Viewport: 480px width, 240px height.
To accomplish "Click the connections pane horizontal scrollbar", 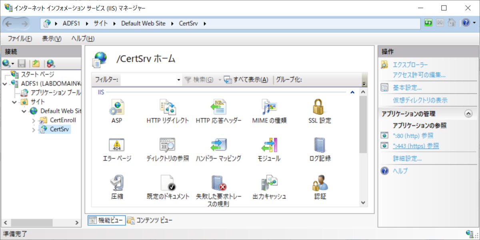I will point(32,222).
